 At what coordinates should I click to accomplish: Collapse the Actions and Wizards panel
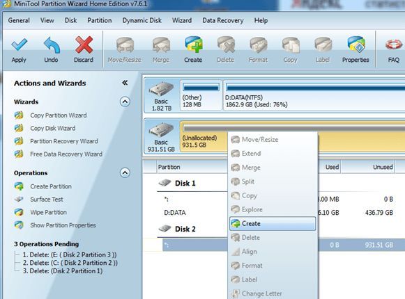pos(125,83)
